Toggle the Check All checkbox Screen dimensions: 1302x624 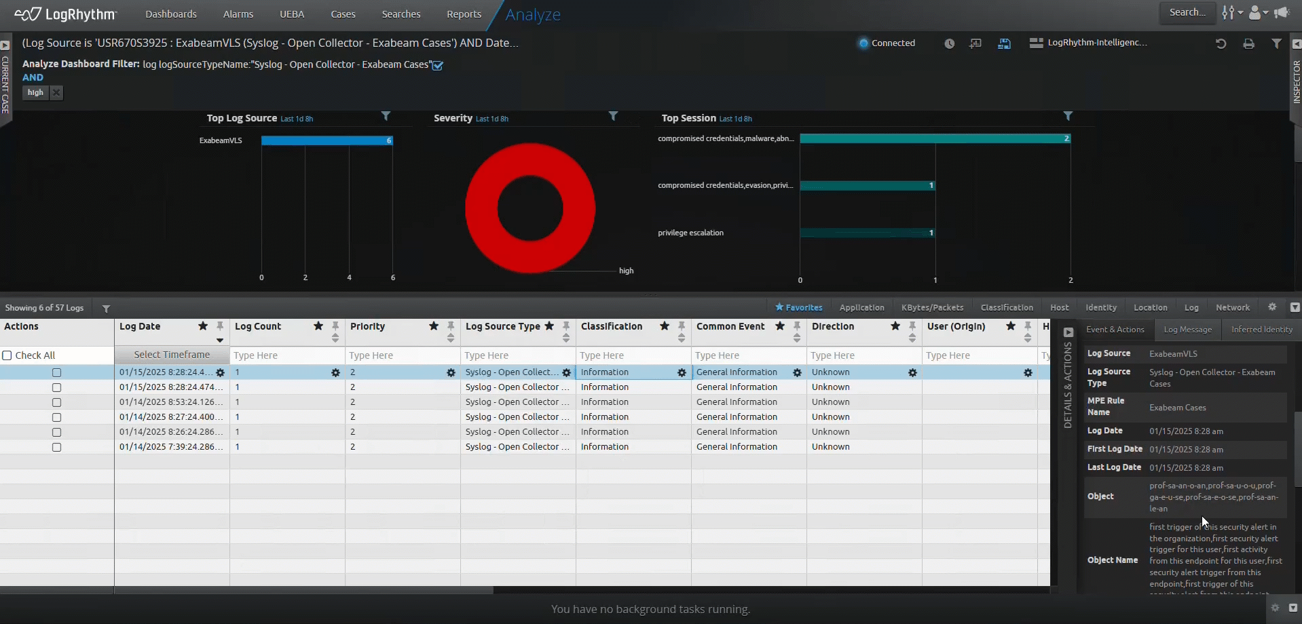coord(7,355)
